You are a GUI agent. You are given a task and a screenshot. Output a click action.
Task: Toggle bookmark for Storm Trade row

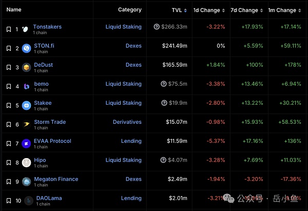coord(8,124)
